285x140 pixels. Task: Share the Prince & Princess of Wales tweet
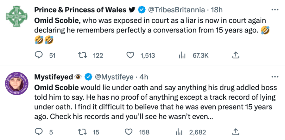pyautogui.click(x=235, y=55)
